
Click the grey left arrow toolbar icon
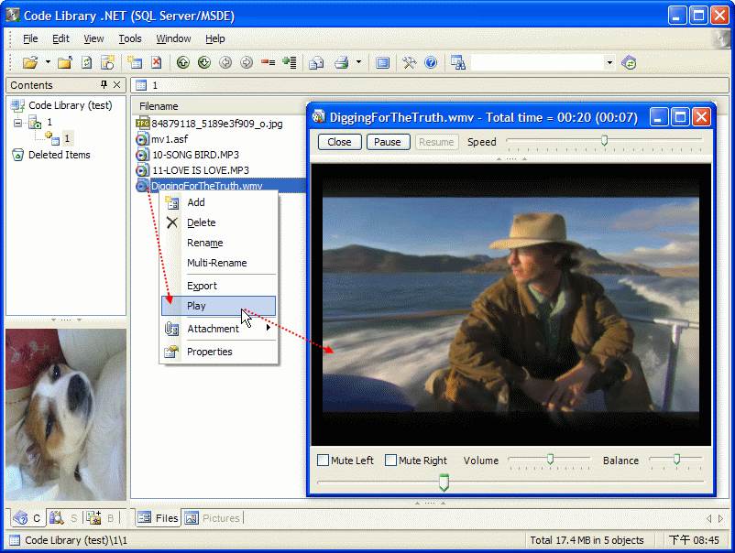click(x=225, y=62)
